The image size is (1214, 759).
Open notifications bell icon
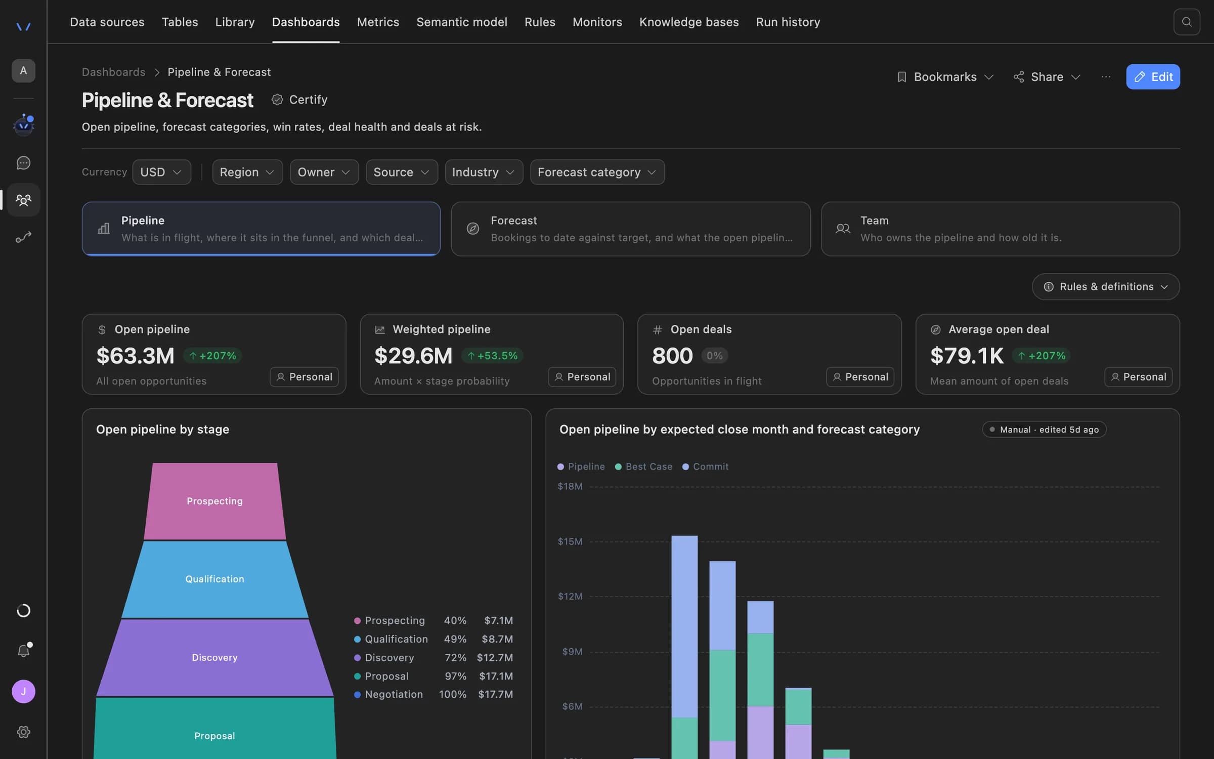click(x=23, y=650)
